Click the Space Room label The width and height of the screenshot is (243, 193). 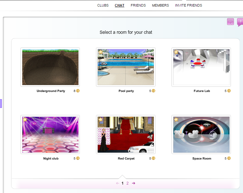click(202, 158)
